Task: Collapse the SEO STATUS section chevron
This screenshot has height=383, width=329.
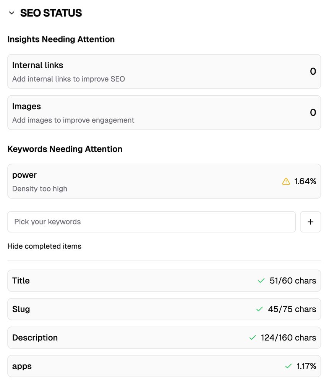Action: (11, 13)
